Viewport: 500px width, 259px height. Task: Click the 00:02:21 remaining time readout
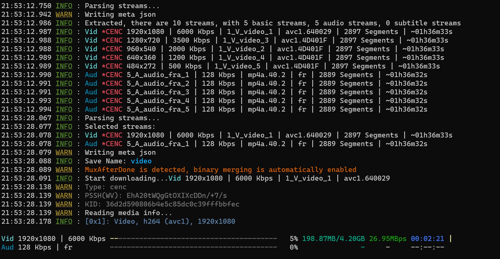click(x=427, y=239)
